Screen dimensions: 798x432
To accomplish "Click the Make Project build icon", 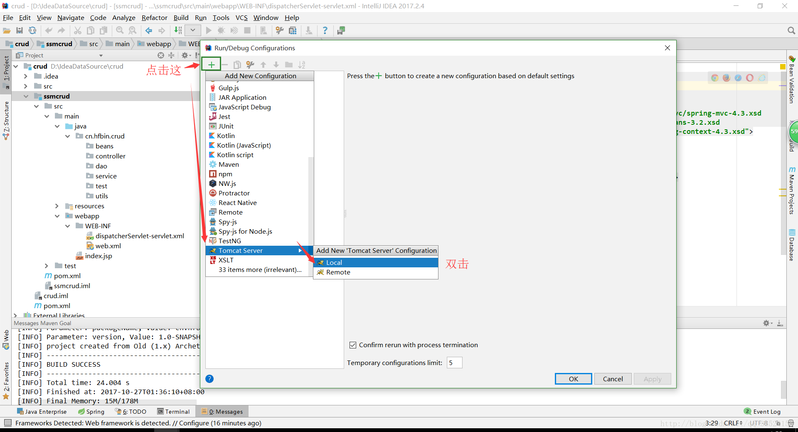I will pyautogui.click(x=178, y=30).
